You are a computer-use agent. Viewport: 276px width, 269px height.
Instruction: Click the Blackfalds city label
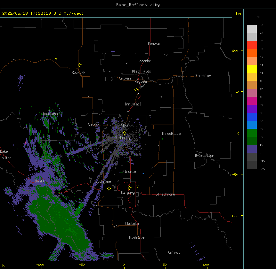pyautogui.click(x=141, y=71)
